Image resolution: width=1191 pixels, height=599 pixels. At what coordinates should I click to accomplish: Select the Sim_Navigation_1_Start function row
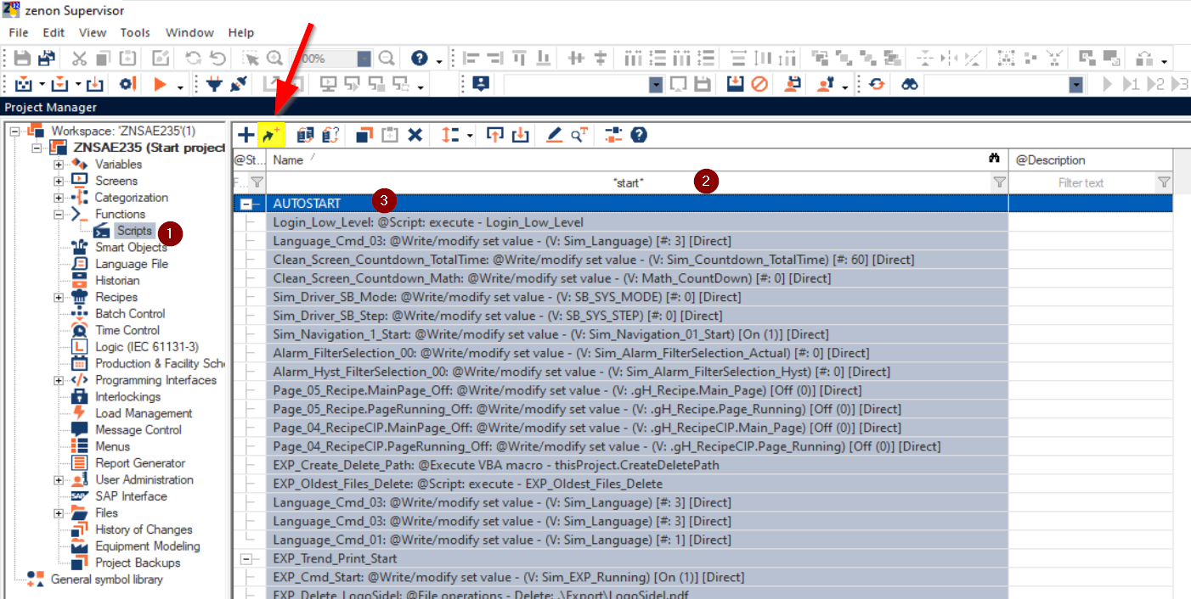(637, 334)
